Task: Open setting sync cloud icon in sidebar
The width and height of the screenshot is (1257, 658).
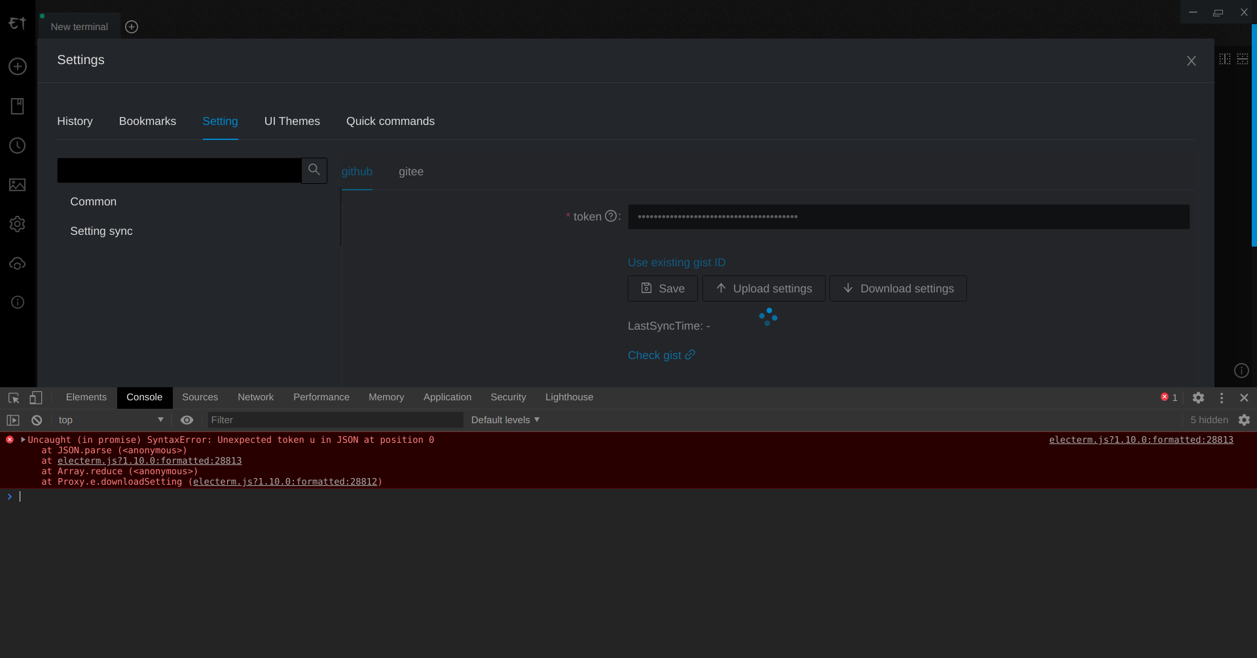Action: tap(18, 264)
